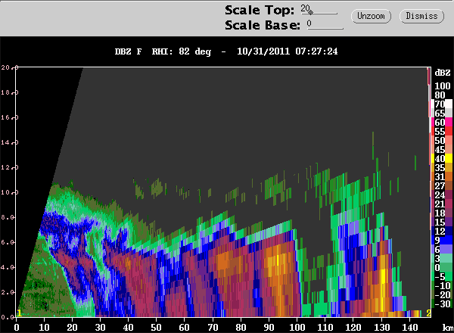
Task: Click the yellow endpoint marker 2
Action: click(428, 313)
